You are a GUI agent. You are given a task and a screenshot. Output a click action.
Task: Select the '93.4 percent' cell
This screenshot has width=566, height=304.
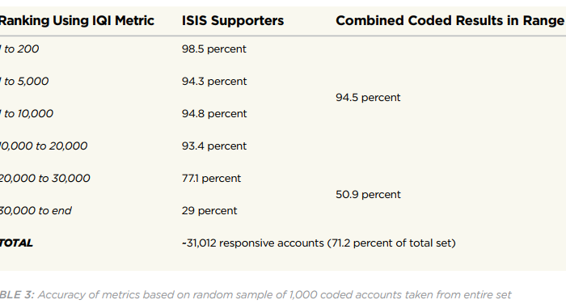(x=214, y=146)
